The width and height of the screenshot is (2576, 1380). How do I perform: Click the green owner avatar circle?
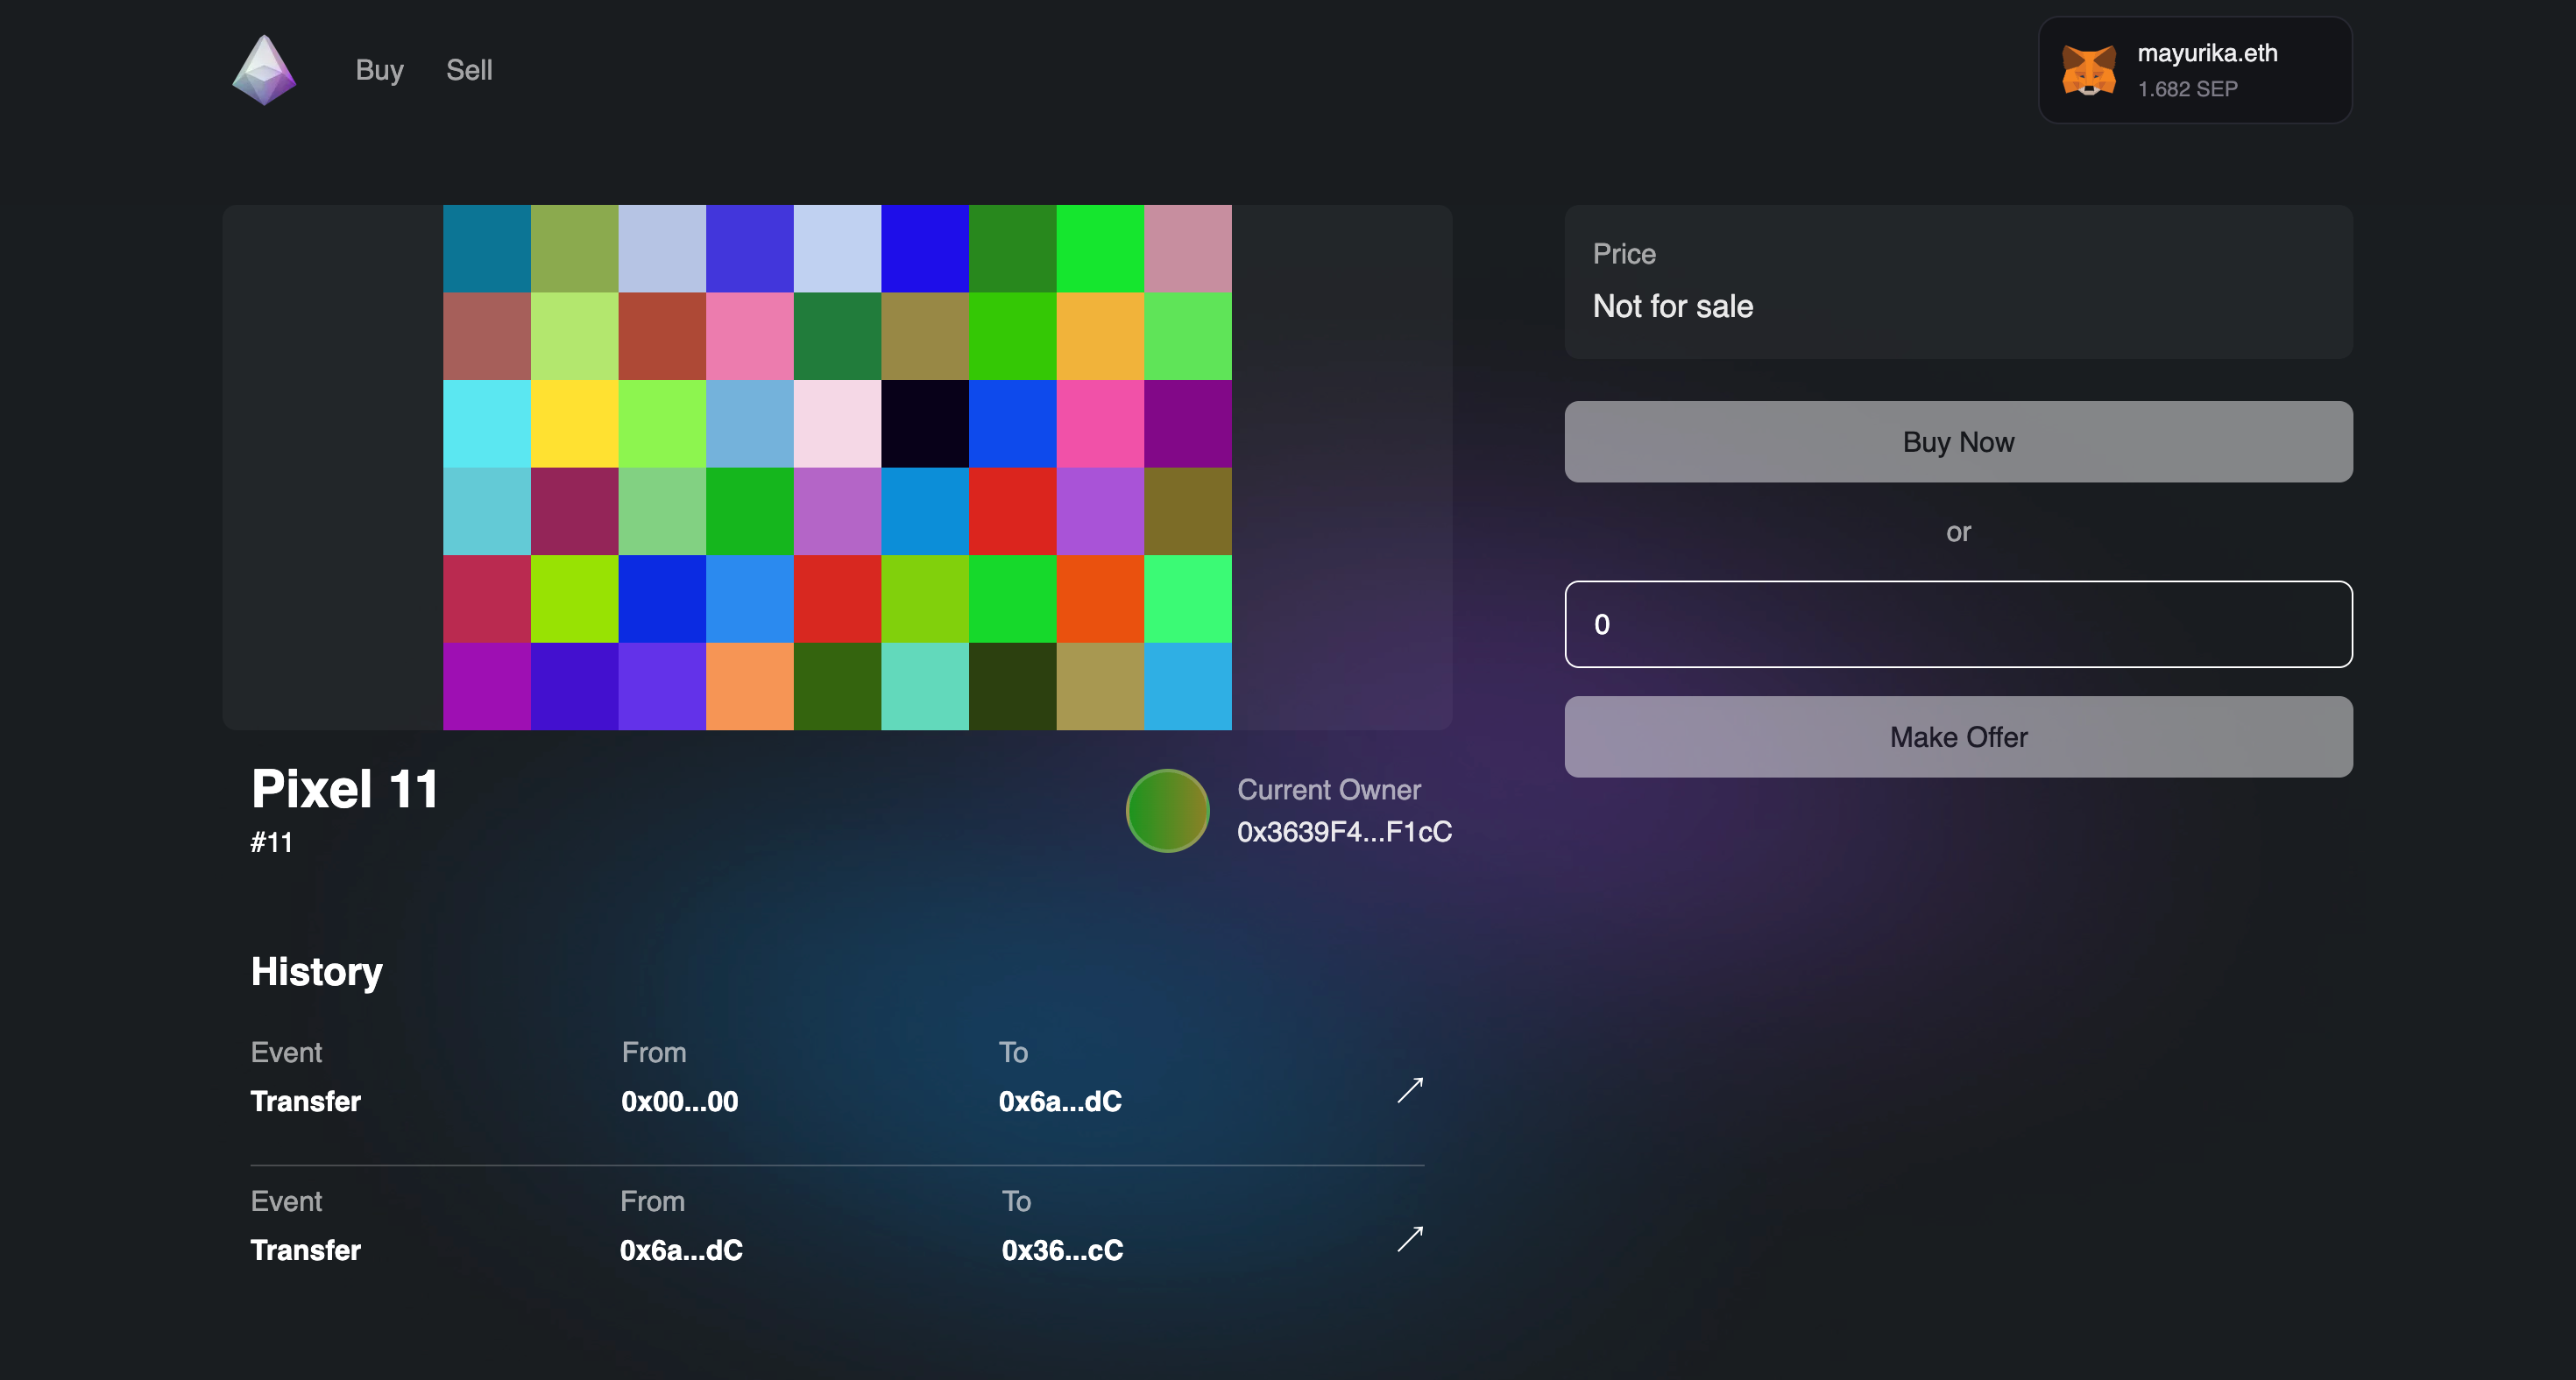coord(1167,811)
